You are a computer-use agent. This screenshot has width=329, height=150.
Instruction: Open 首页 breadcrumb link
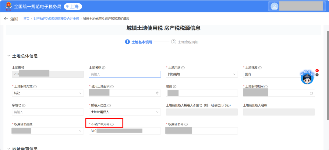click(x=26, y=19)
